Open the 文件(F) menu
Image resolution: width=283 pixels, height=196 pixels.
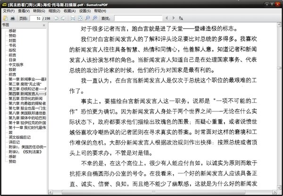pyautogui.click(x=8, y=11)
